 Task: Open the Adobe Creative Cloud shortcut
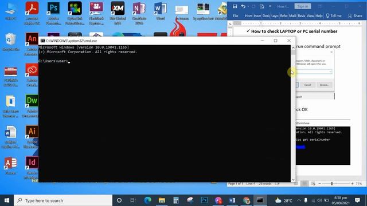click(32, 75)
